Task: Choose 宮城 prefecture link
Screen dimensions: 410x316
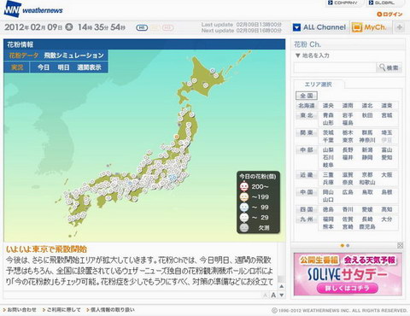Action: point(387,115)
